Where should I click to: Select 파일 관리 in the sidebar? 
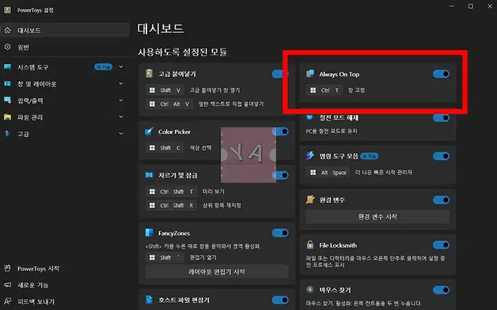[x=65, y=117]
